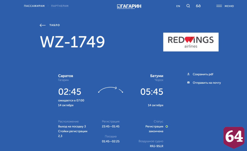
Task: Click the Гагарин departure airport name
Action: (x=63, y=80)
